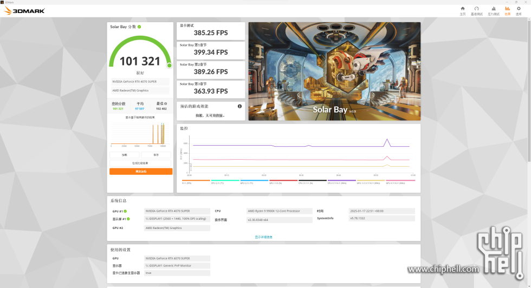This screenshot has width=531, height=288.
Task: Click the 加载 (Load) button
Action: (x=124, y=155)
